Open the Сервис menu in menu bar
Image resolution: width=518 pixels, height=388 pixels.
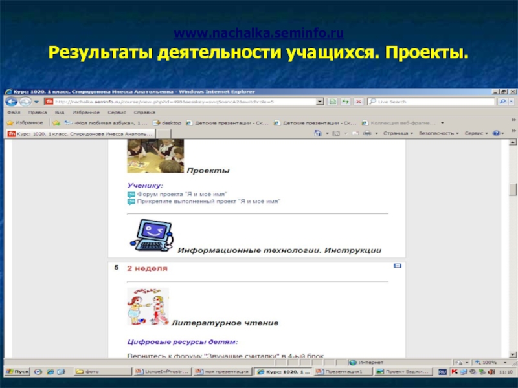[x=117, y=112]
